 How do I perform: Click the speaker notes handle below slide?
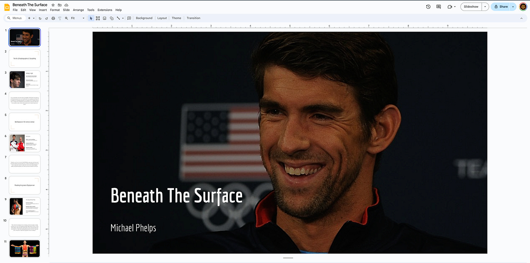pos(288,258)
